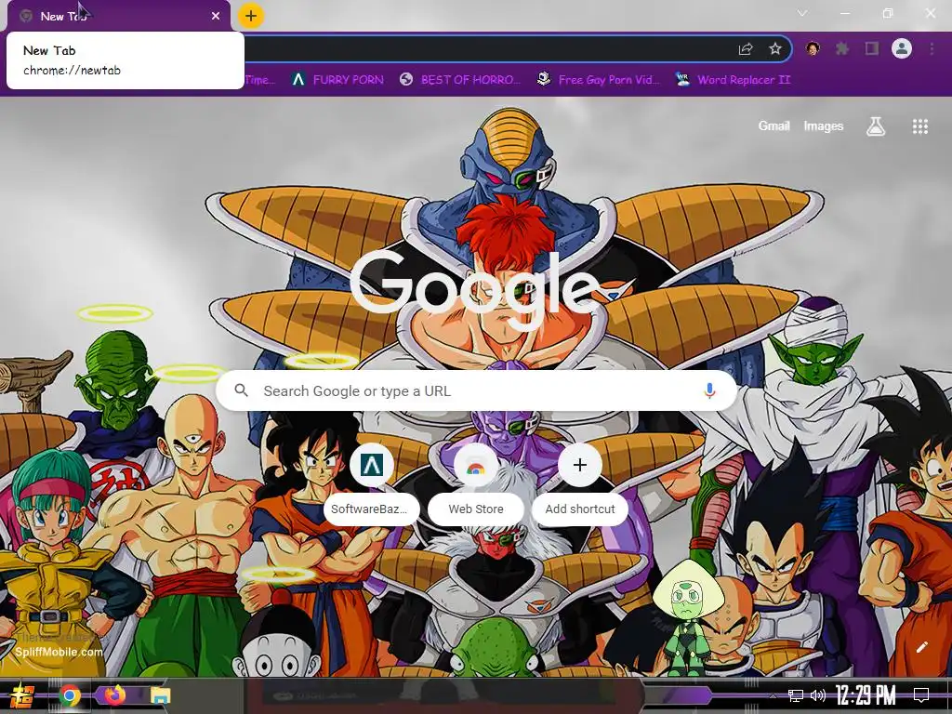Image resolution: width=952 pixels, height=714 pixels.
Task: Open the Start menu on the taskbar
Action: coord(21,695)
